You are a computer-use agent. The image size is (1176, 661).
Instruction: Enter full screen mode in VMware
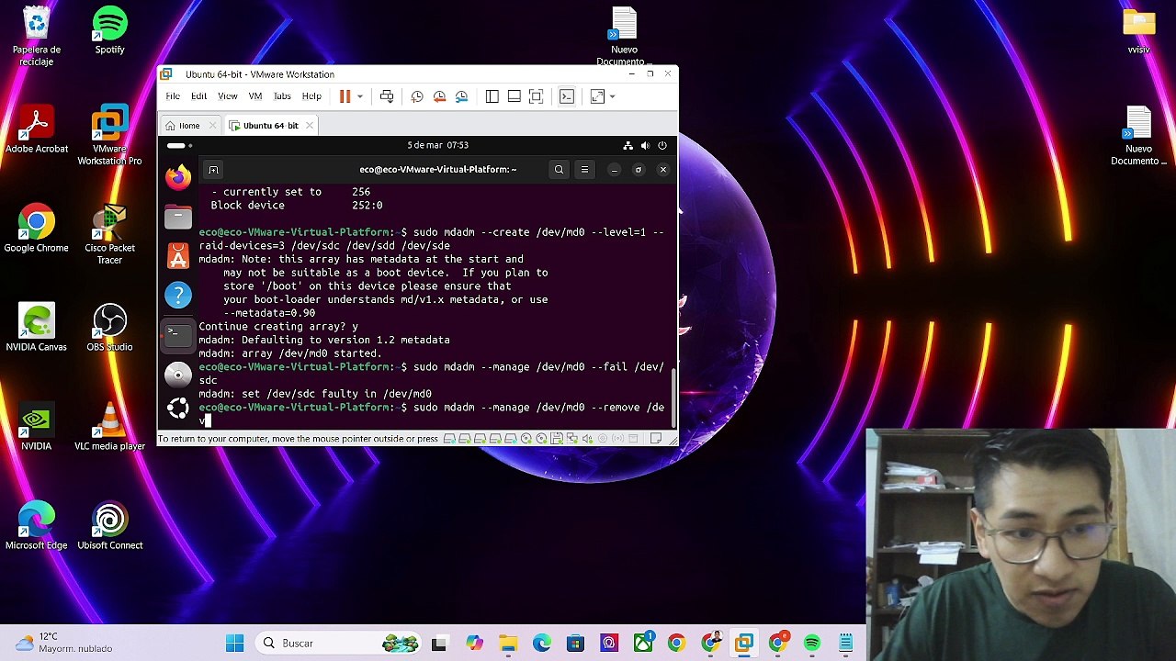pyautogui.click(x=537, y=96)
